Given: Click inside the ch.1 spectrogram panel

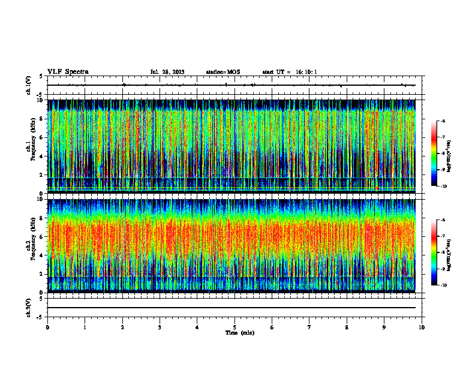Looking at the screenshot, I should click(232, 146).
